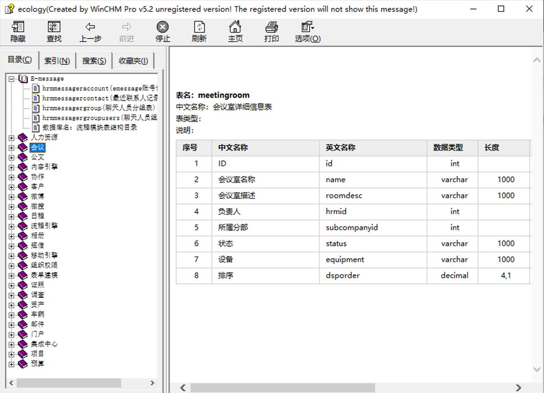Open the 收藏夹 (Favorites) tab
The width and height of the screenshot is (544, 393).
tap(133, 61)
